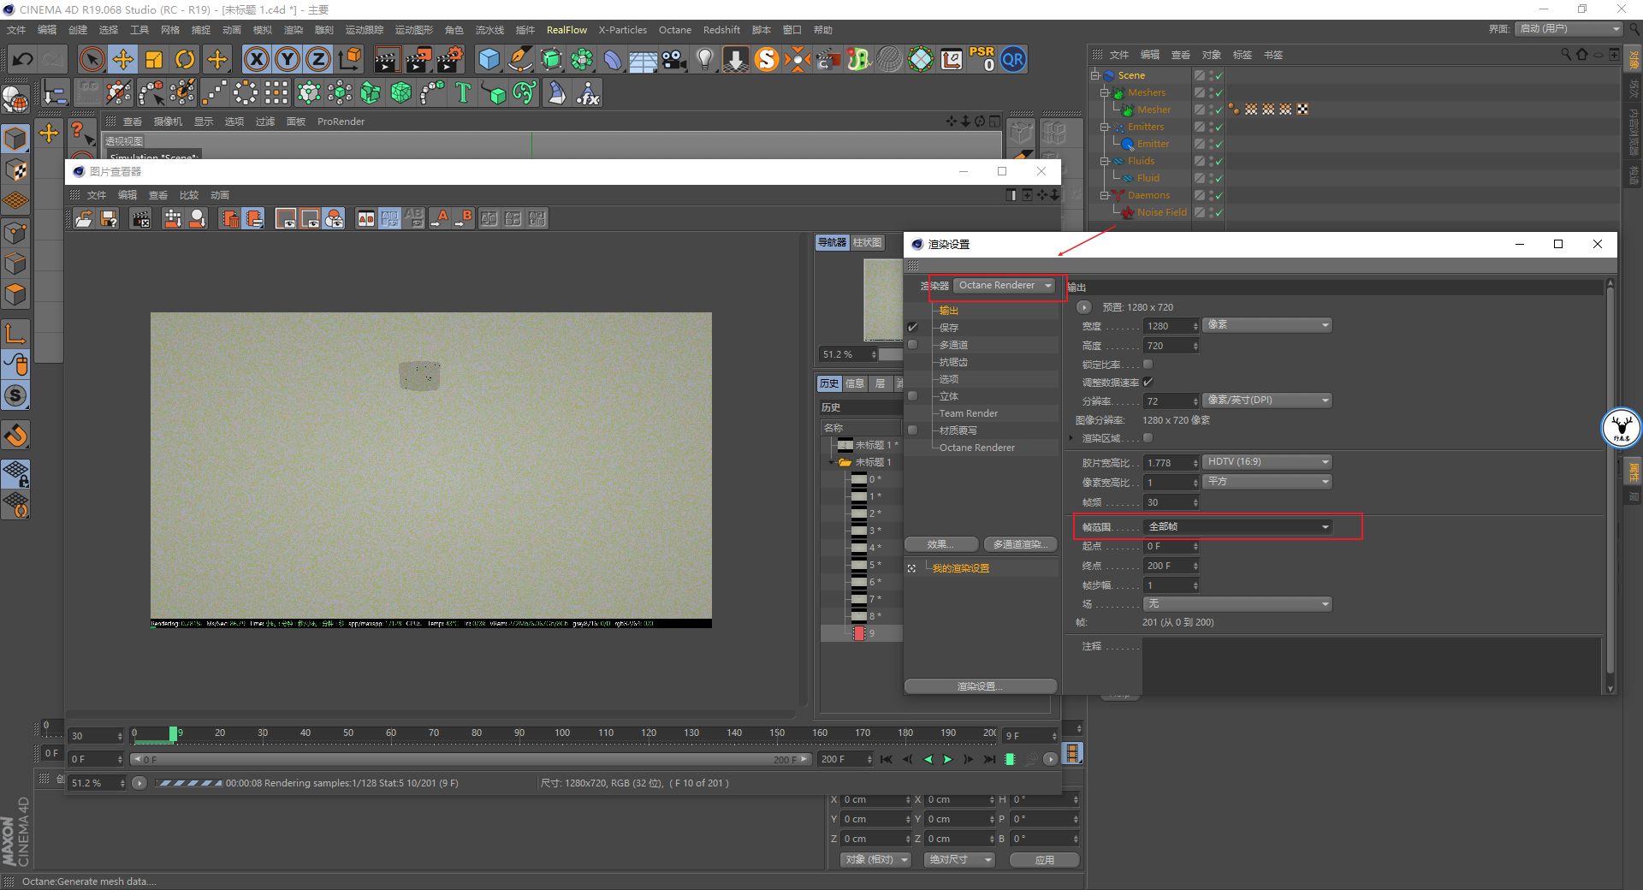Click the Render View clapperboard icon
Image resolution: width=1643 pixels, height=890 pixels.
[x=387, y=59]
